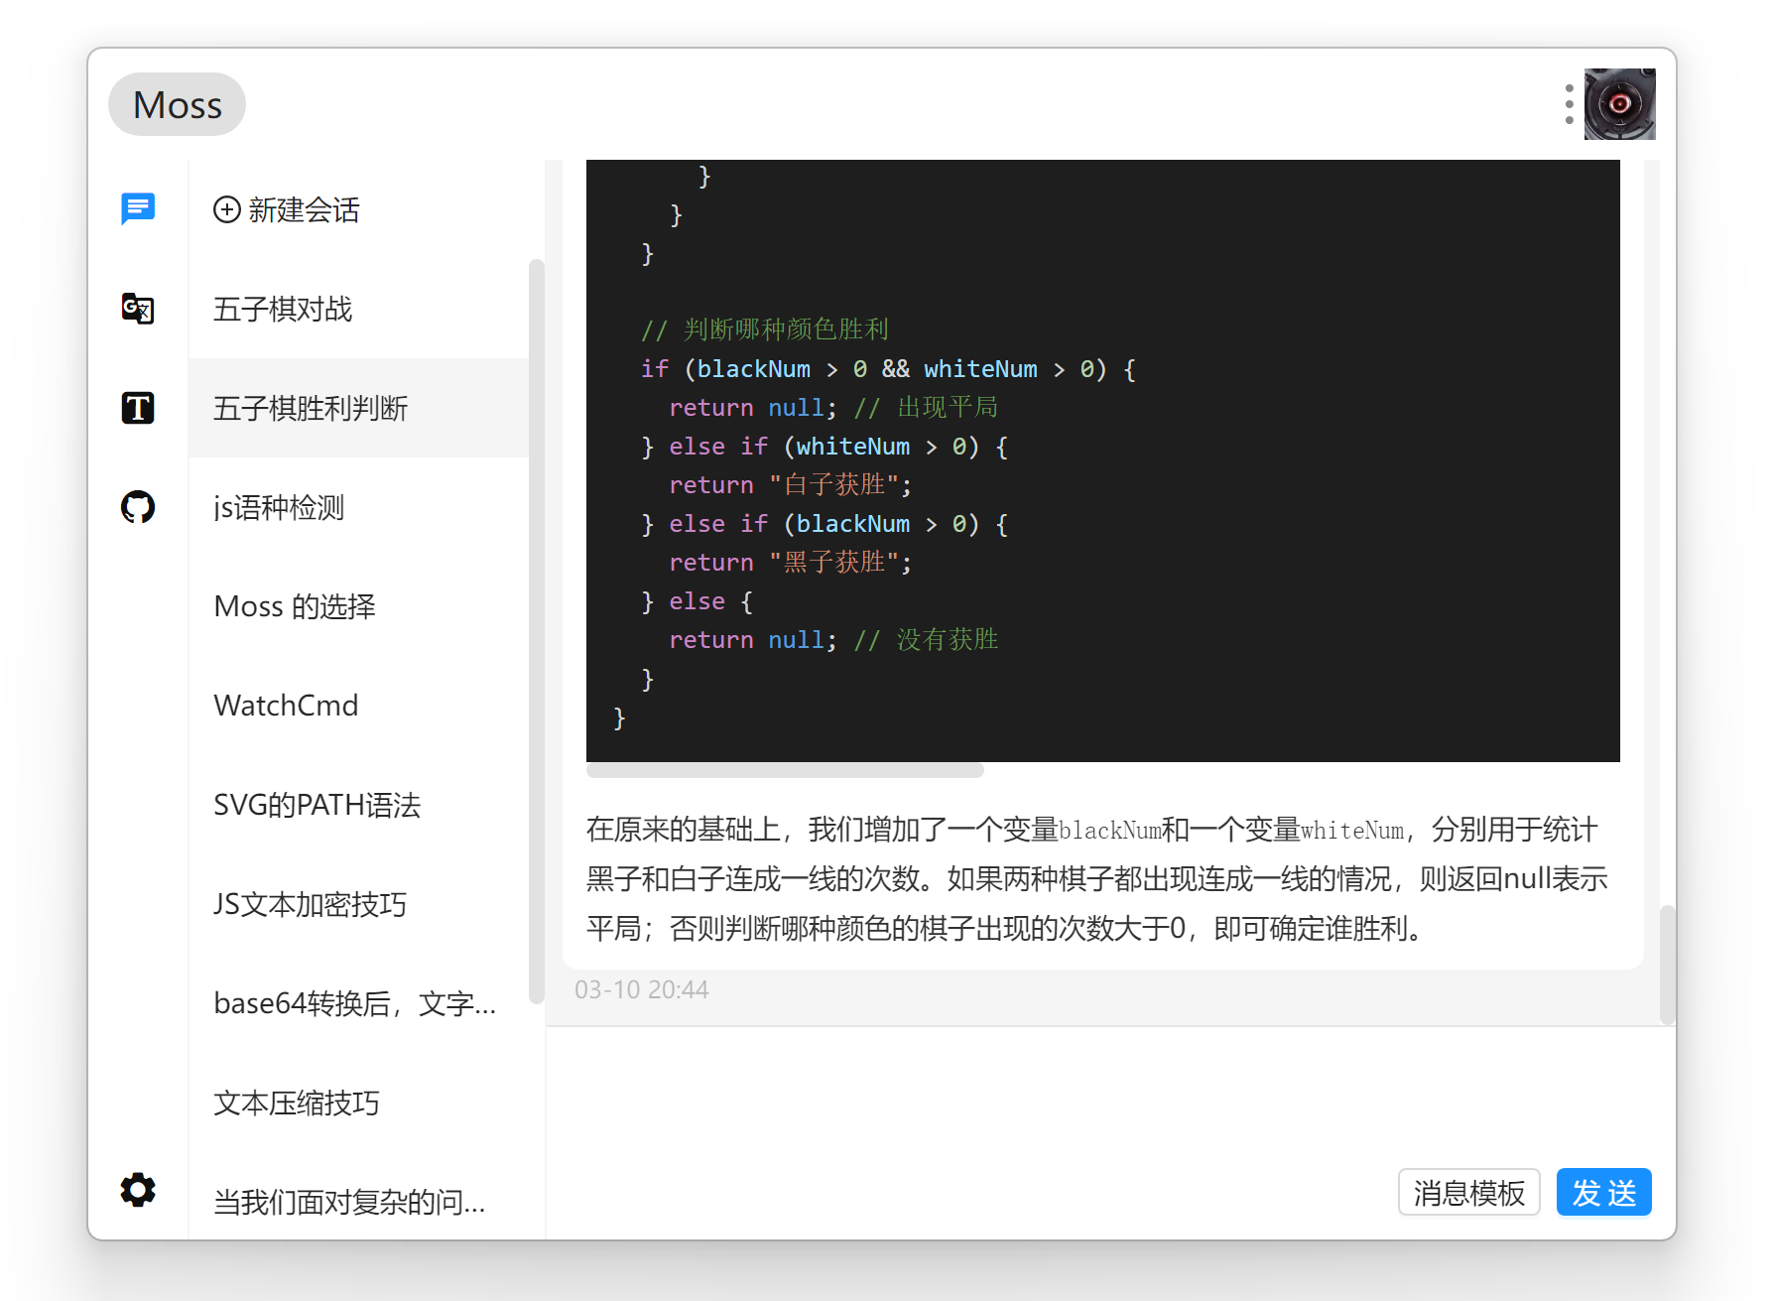This screenshot has height=1301, width=1777.
Task: Click the code line return "黑子获胜"
Action: click(x=790, y=562)
